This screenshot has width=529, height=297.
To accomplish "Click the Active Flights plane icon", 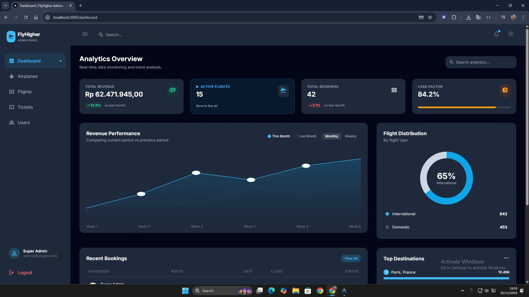I will 283,90.
